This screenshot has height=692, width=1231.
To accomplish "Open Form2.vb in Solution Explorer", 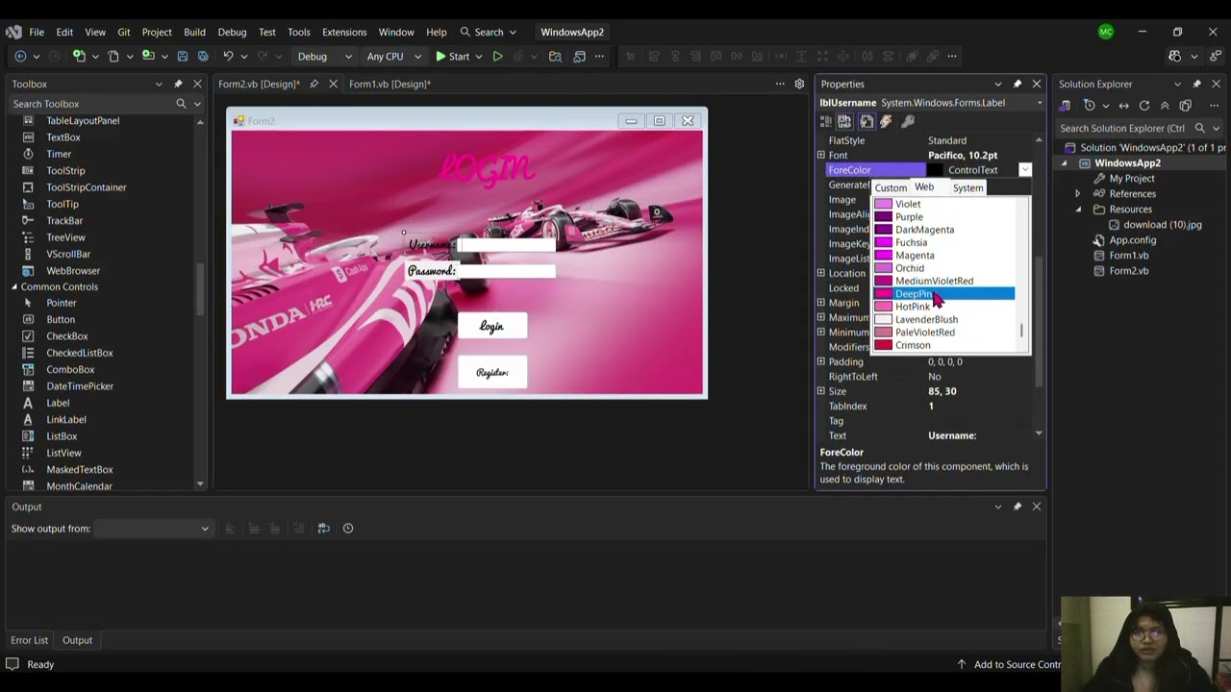I will click(x=1129, y=271).
